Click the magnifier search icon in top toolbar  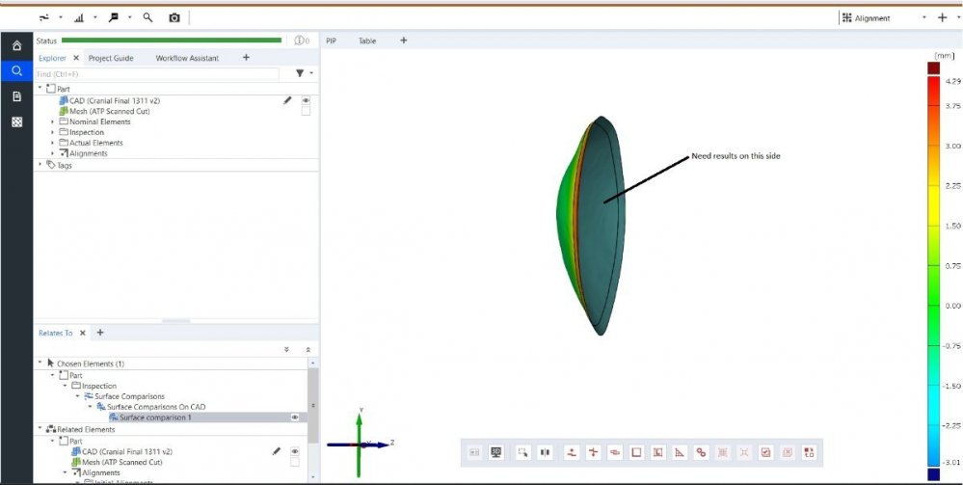point(147,18)
